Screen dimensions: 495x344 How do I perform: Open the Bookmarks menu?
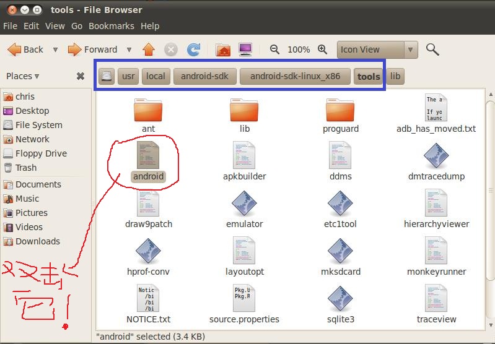click(x=112, y=26)
